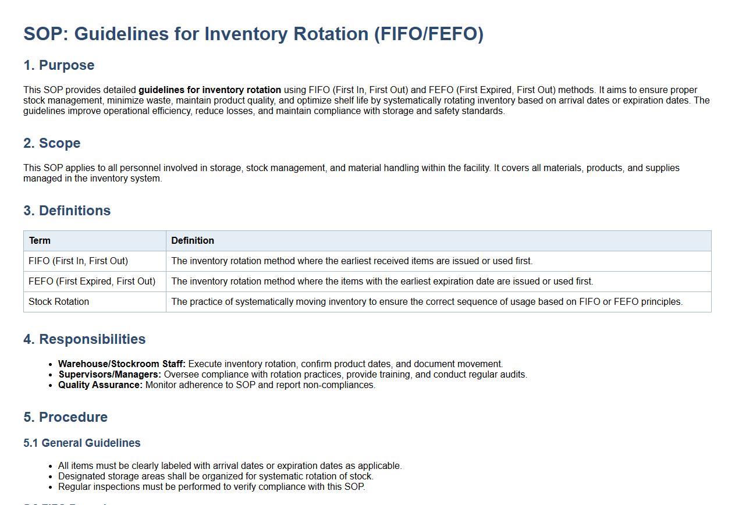Select the "Stock Rotation" table cell
This screenshot has height=505, width=735.
pos(59,302)
